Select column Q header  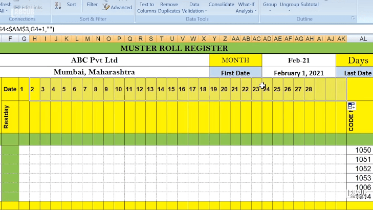(x=130, y=39)
